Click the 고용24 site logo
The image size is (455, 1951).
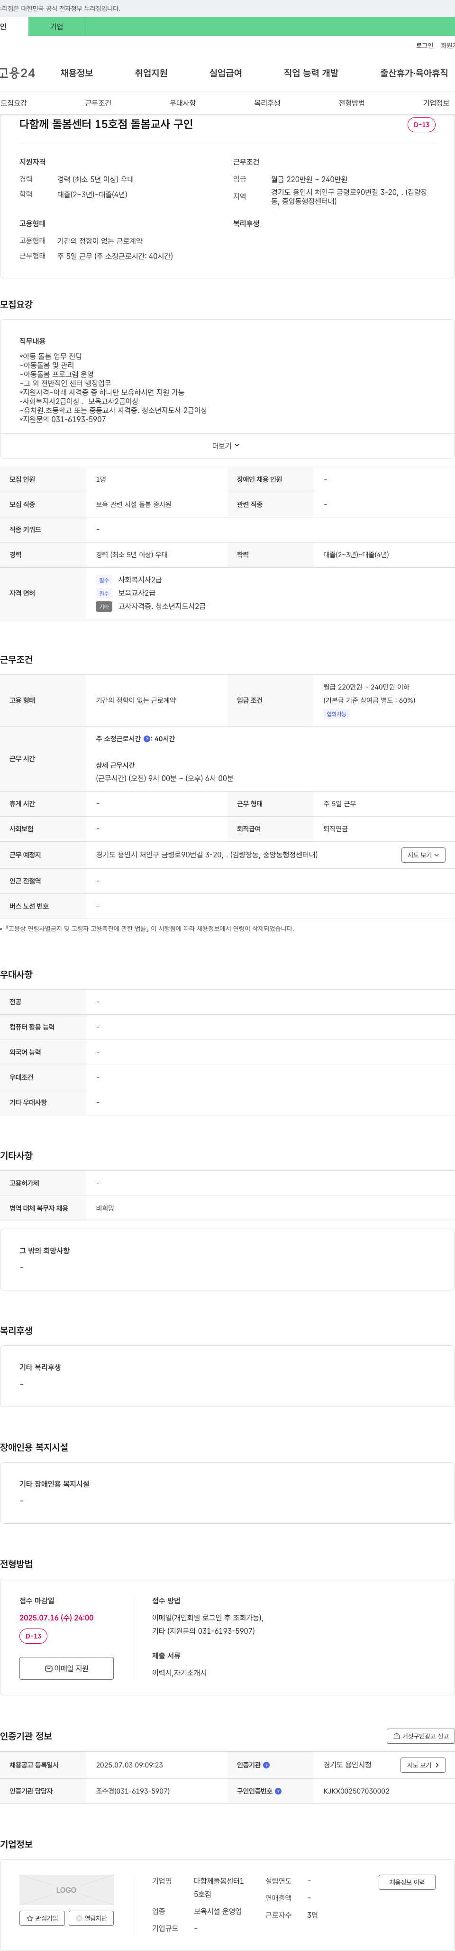click(x=17, y=73)
